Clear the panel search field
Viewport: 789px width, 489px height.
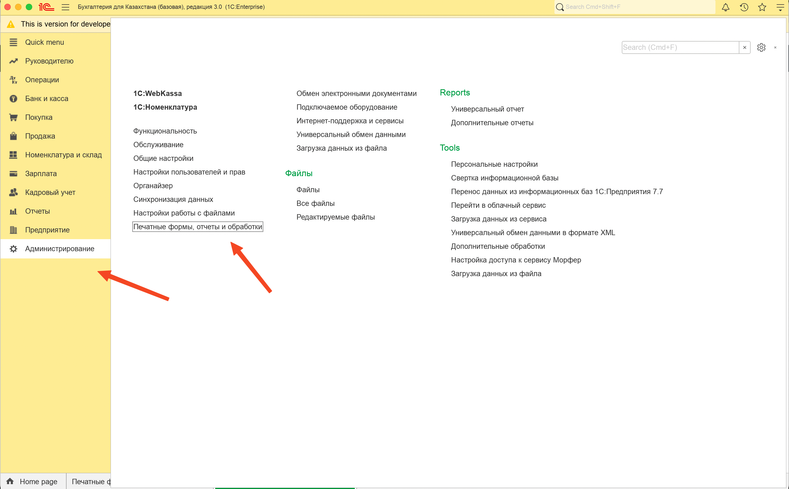pos(745,47)
